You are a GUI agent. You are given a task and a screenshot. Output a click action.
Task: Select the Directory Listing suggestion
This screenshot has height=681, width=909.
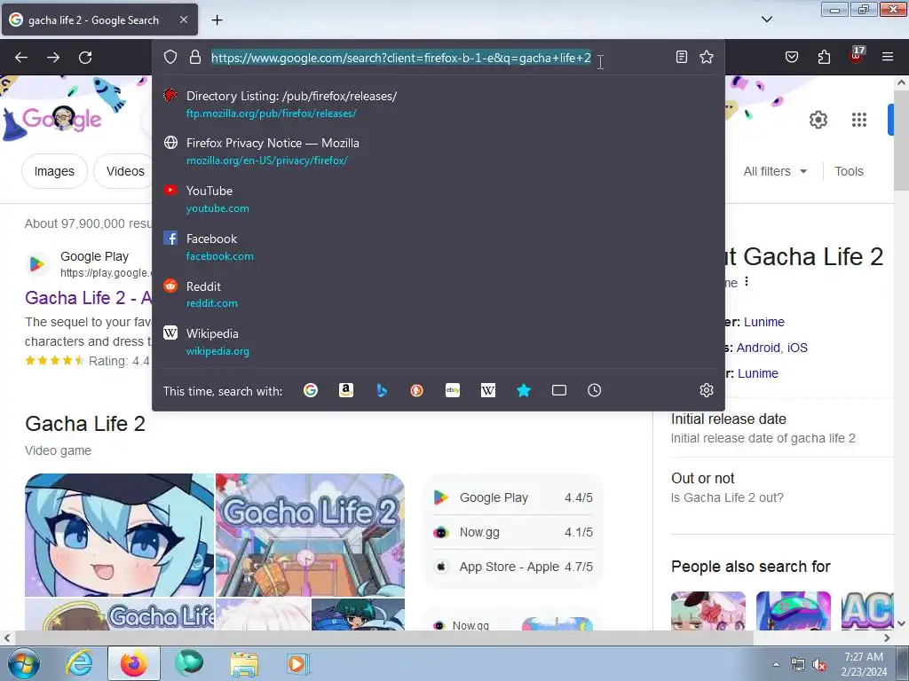[x=439, y=105]
